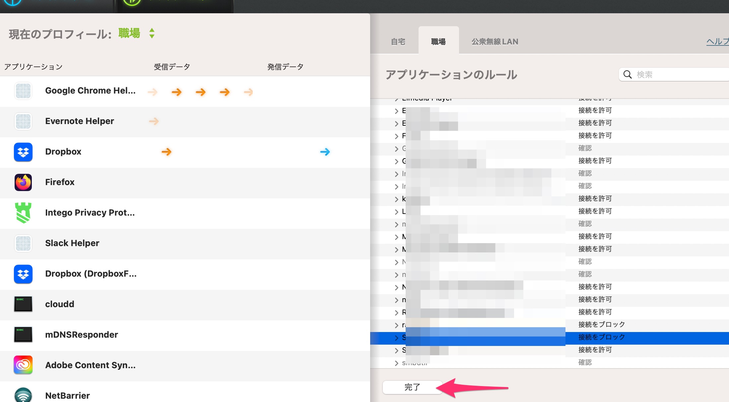The width and height of the screenshot is (729, 402).
Task: Click the Evernote Helper app icon
Action: 23,121
